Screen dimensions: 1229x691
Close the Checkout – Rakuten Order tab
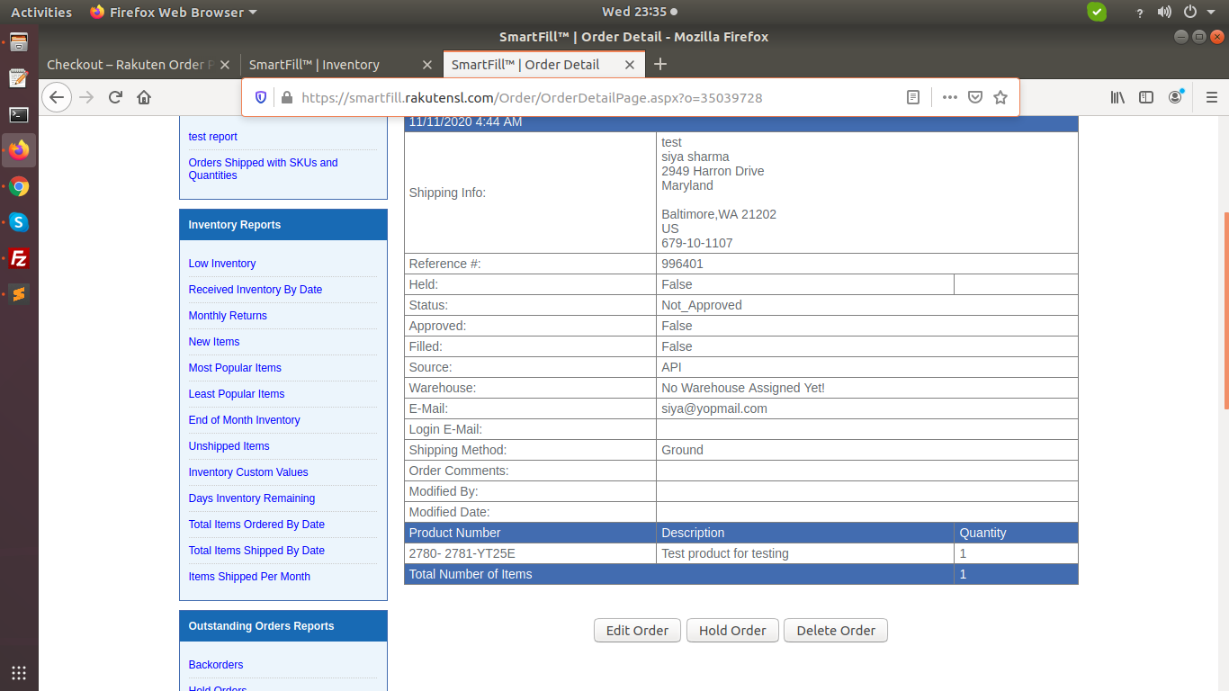point(225,65)
